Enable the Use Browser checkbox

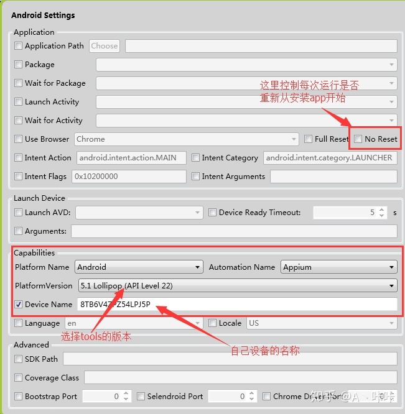(18, 139)
